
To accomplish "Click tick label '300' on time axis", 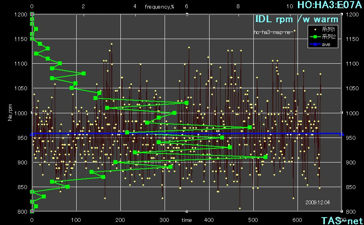I will pos(164,220).
